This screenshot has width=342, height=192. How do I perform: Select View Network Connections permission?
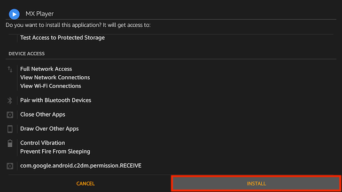tap(55, 77)
